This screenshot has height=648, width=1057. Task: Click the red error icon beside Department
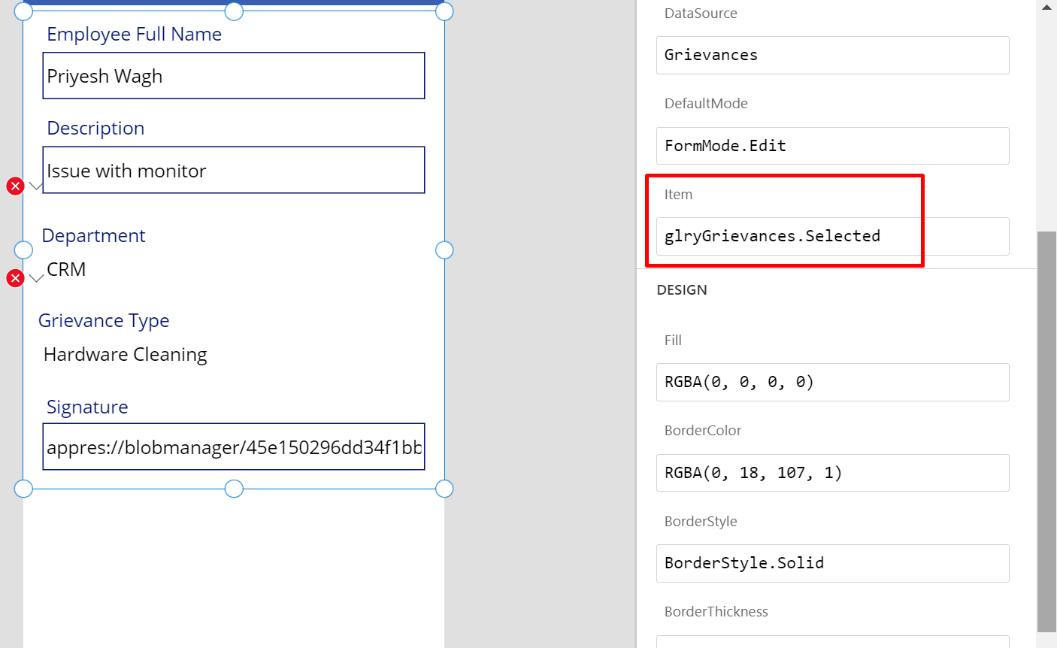click(x=15, y=279)
